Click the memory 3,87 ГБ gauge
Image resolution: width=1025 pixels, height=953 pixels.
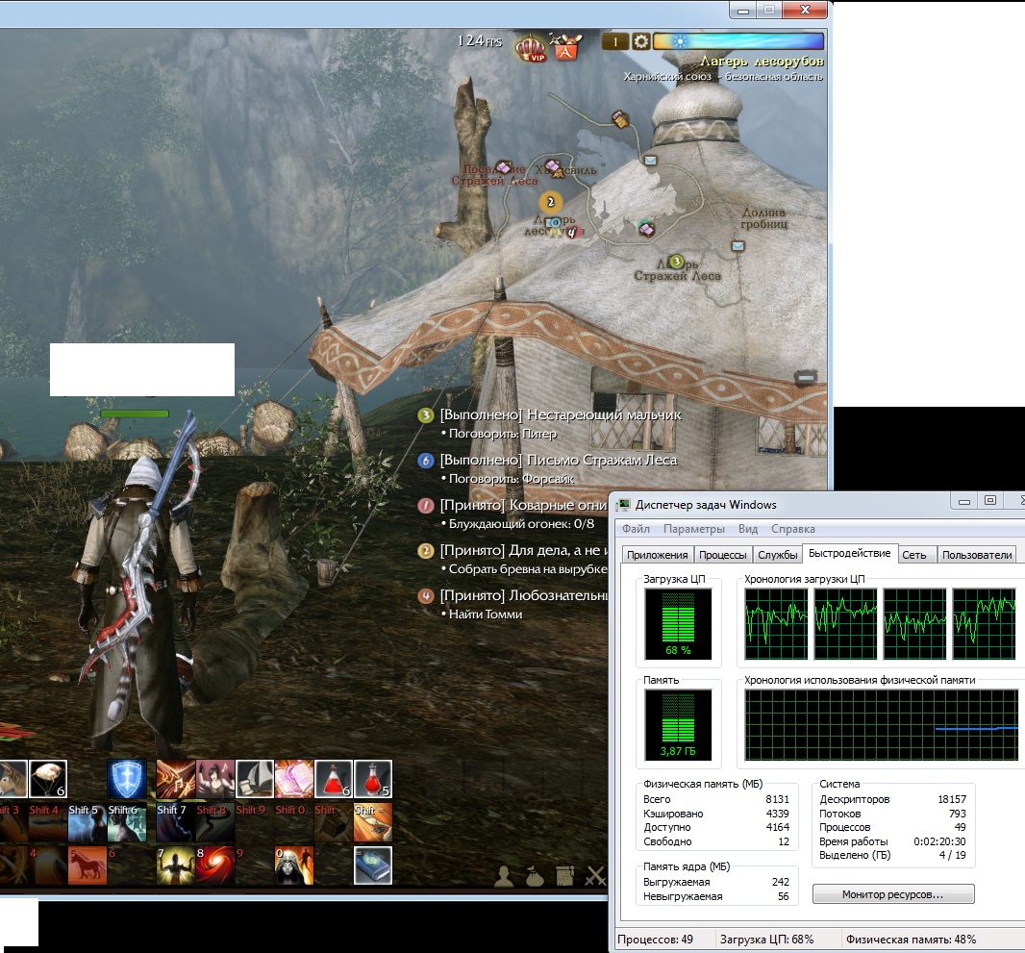(678, 725)
